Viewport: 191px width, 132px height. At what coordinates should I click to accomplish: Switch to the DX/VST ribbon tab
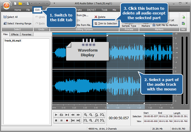91,10
